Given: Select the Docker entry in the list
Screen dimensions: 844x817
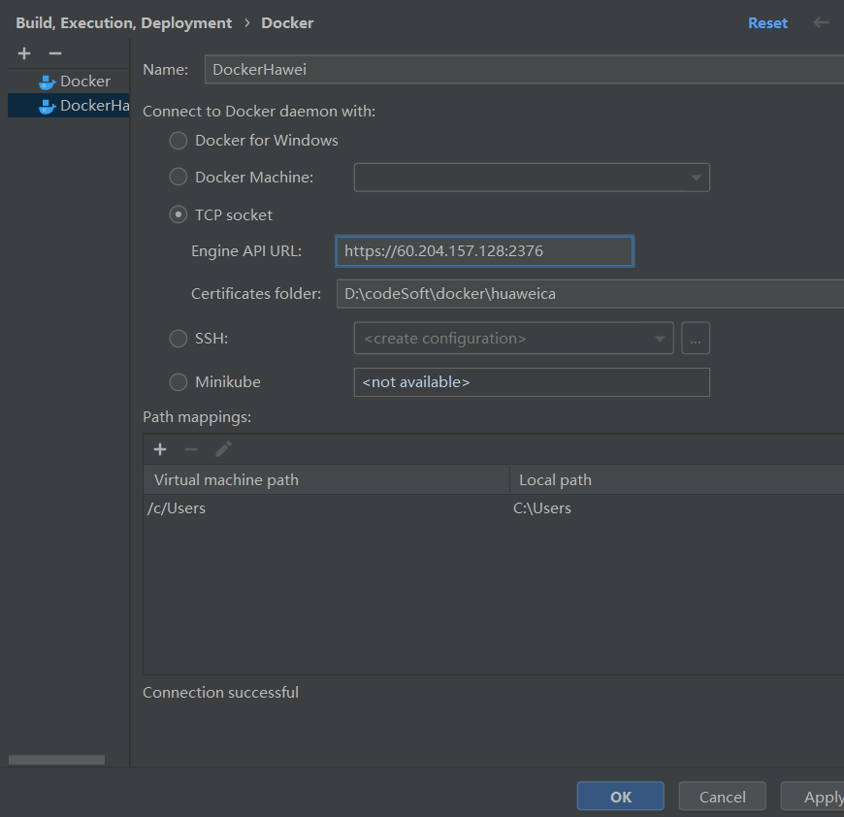Looking at the screenshot, I should point(68,82).
